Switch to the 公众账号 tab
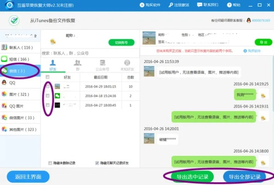This screenshot has height=185, width=274. (102, 65)
